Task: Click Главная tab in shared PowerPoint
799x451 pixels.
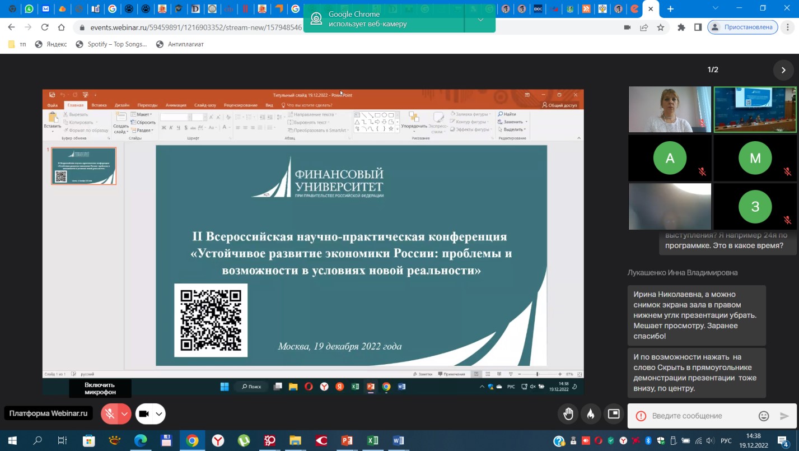Action: [75, 105]
